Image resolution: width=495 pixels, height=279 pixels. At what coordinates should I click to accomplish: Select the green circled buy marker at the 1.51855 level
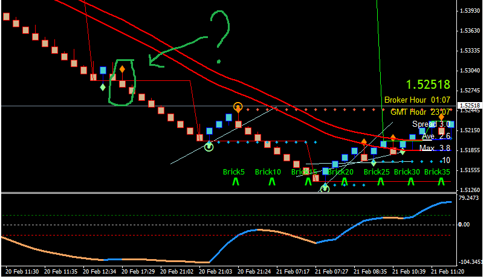(x=209, y=146)
